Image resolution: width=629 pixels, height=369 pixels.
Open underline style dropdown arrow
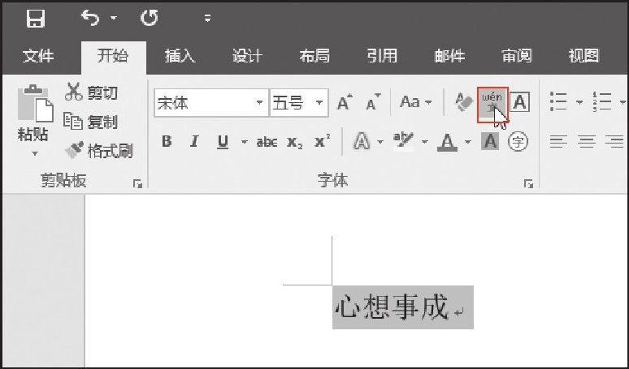pyautogui.click(x=245, y=142)
